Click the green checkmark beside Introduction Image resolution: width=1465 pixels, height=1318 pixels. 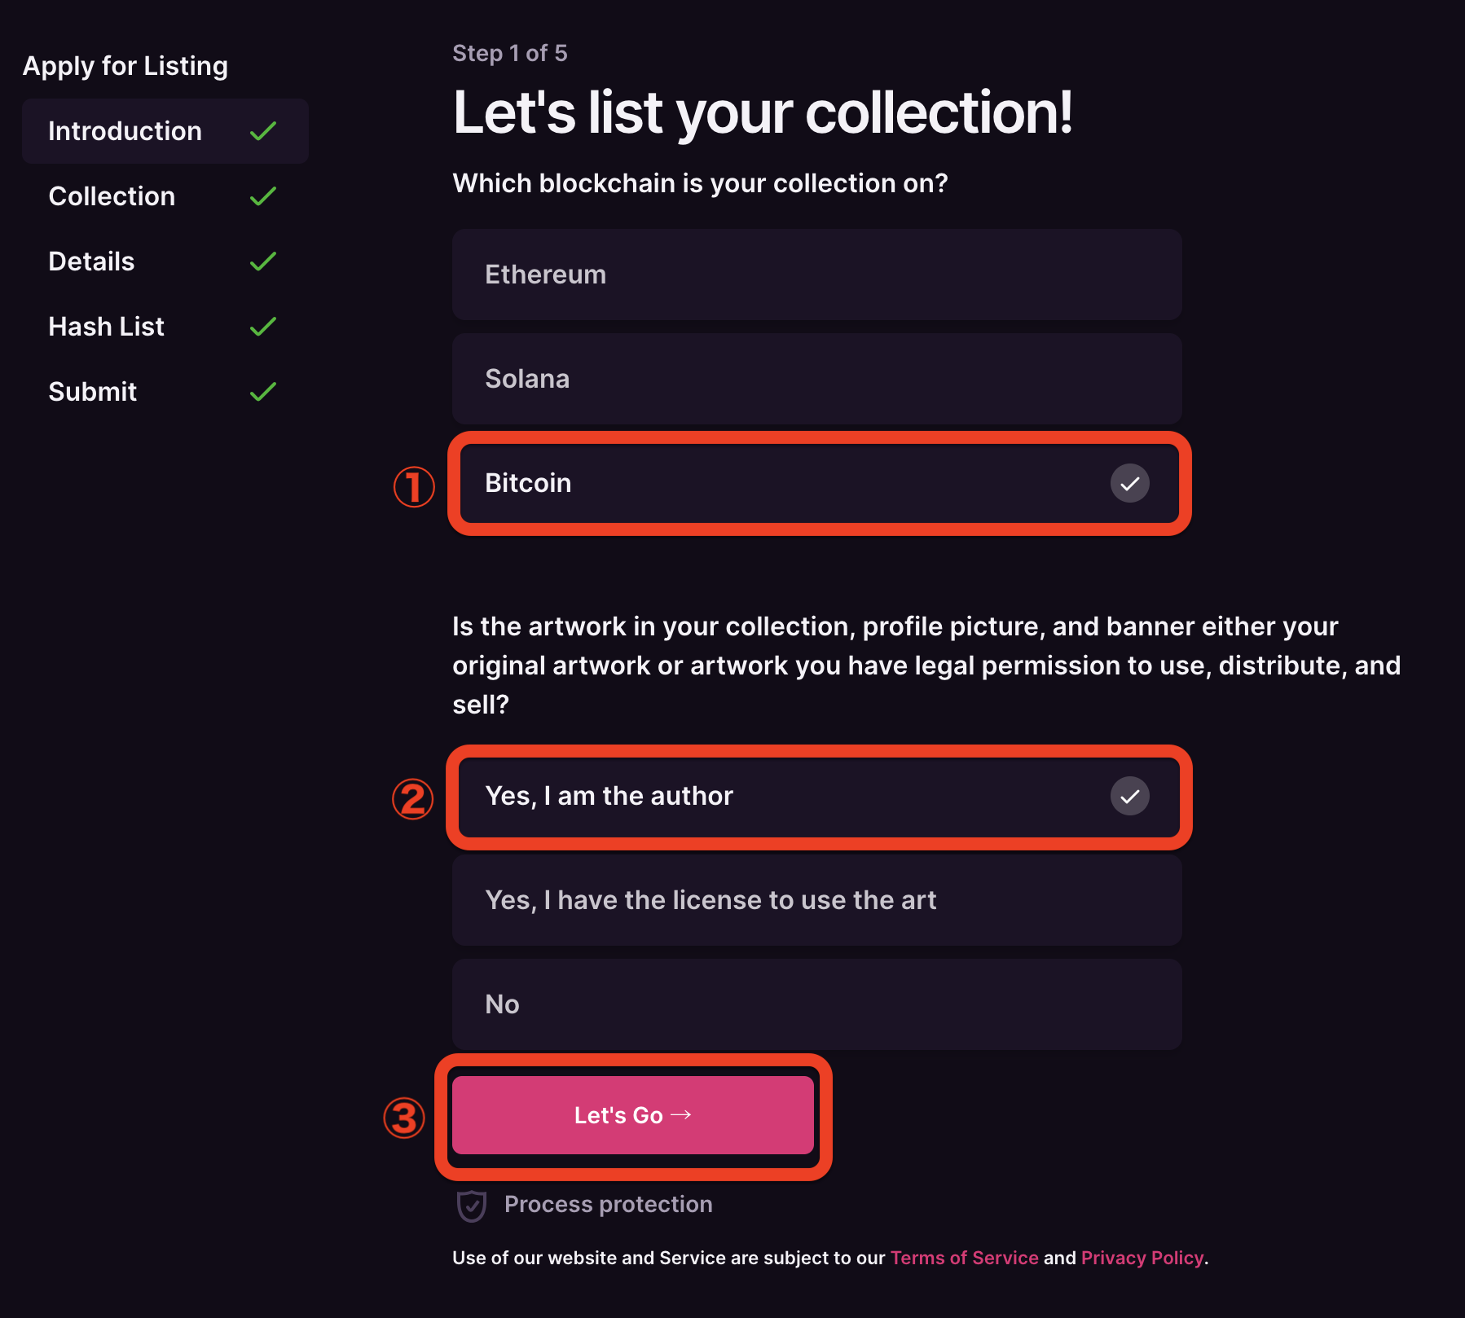pos(263,131)
